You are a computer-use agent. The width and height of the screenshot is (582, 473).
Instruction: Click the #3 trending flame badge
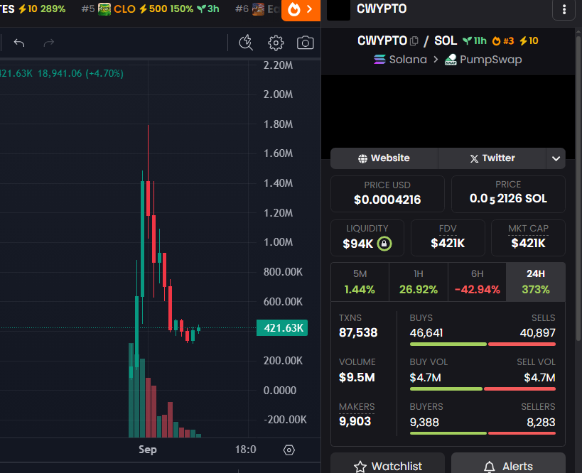click(x=503, y=40)
